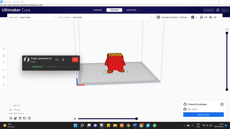Open taskbar Search
The height and width of the screenshot is (129, 230).
coord(82,125)
